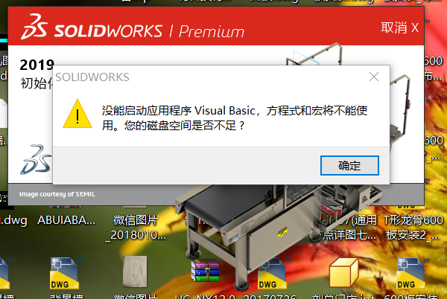Image resolution: width=447 pixels, height=299 pixels.
Task: Click the Visual Basic error message text
Action: pos(235,118)
